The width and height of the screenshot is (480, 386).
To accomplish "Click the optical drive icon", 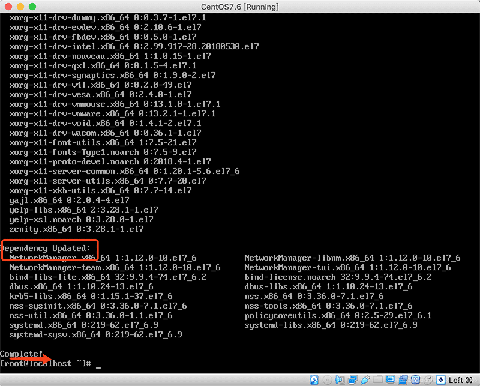I will (327, 379).
